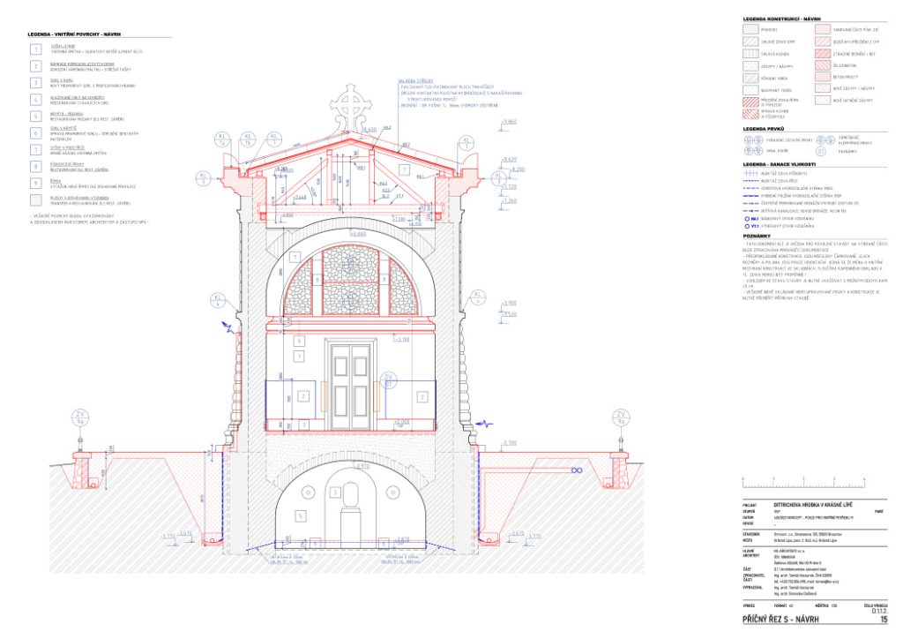The height and width of the screenshot is (639, 903).
Task: Click the double door in the chapel
Action: (x=351, y=386)
